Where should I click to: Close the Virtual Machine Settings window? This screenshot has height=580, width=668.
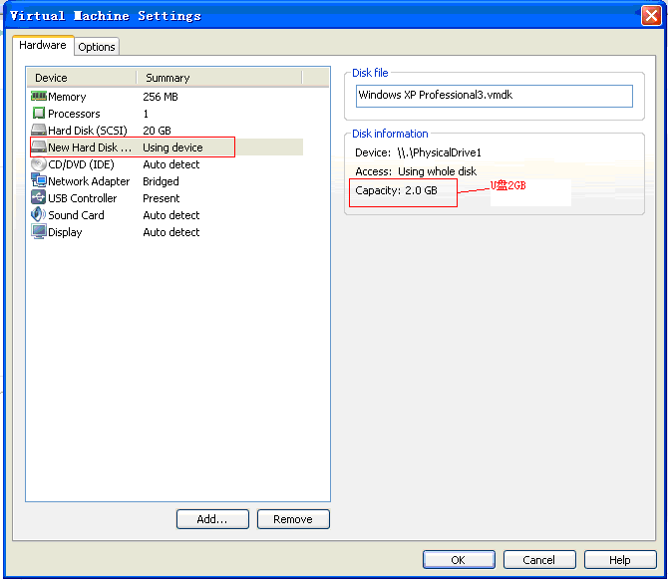pyautogui.click(x=651, y=16)
